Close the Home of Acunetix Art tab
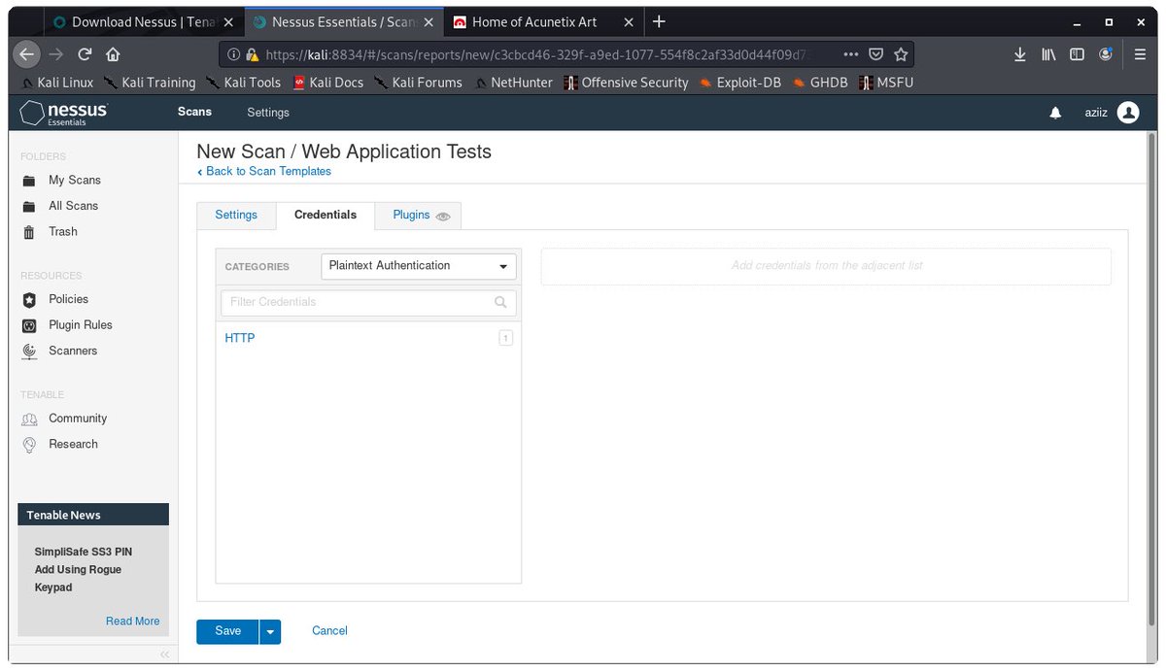This screenshot has height=672, width=1166. click(x=629, y=21)
